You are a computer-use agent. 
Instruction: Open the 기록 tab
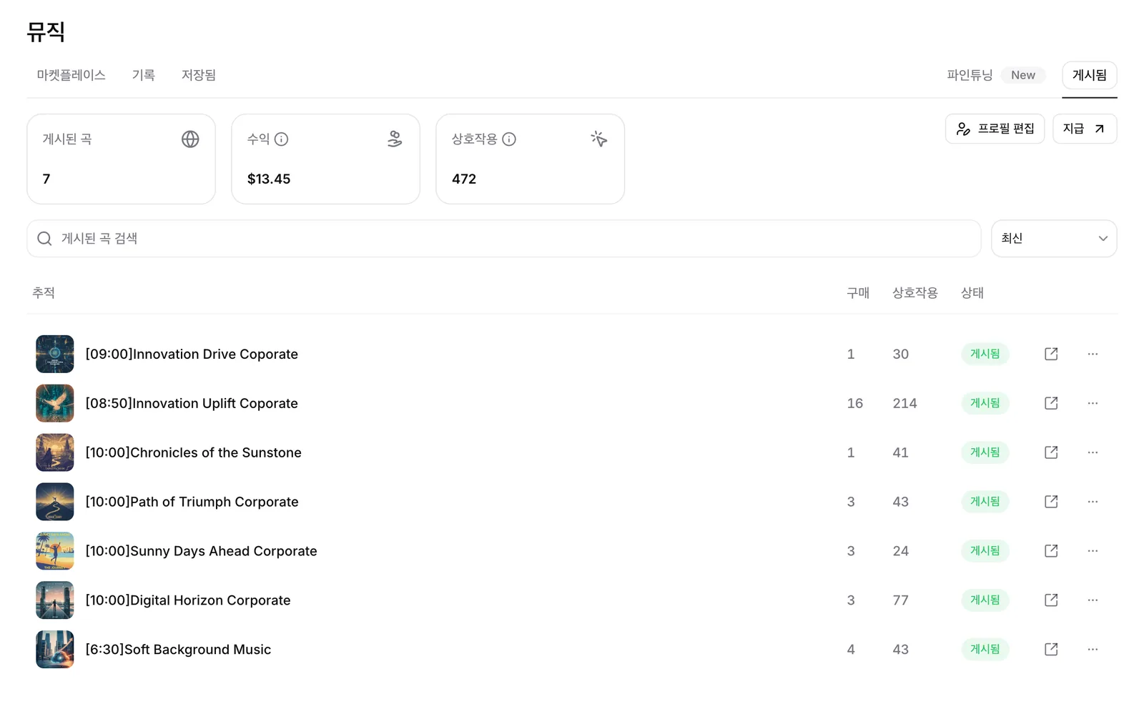(144, 75)
